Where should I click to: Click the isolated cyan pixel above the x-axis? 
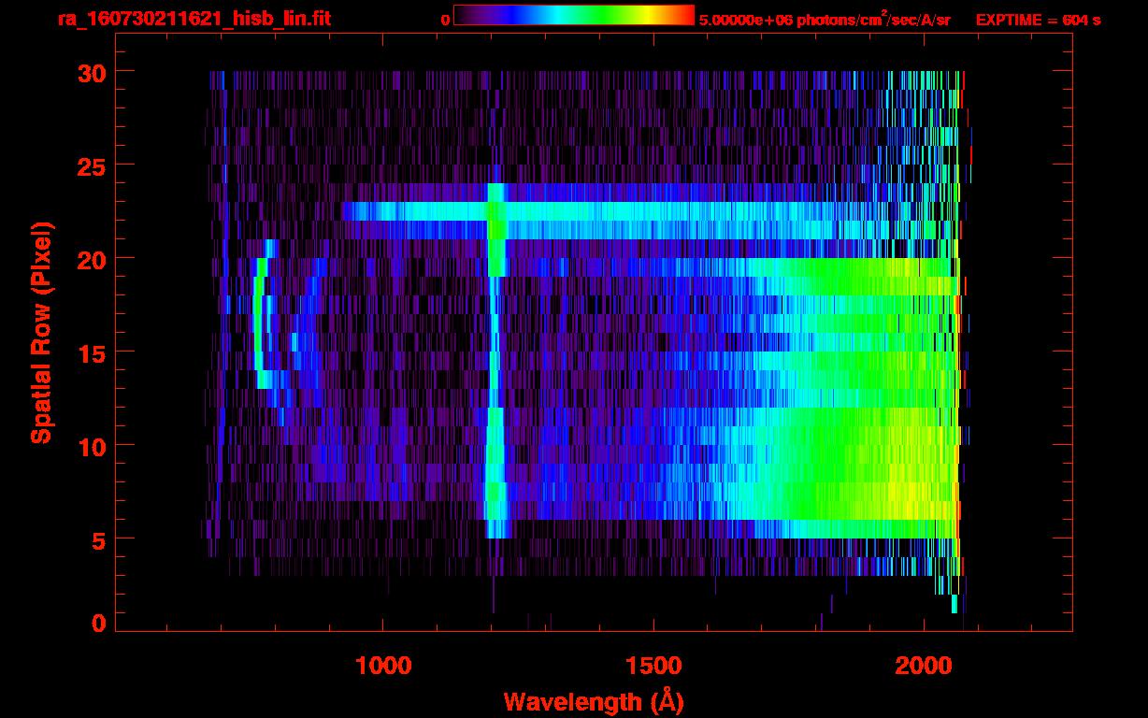[954, 603]
